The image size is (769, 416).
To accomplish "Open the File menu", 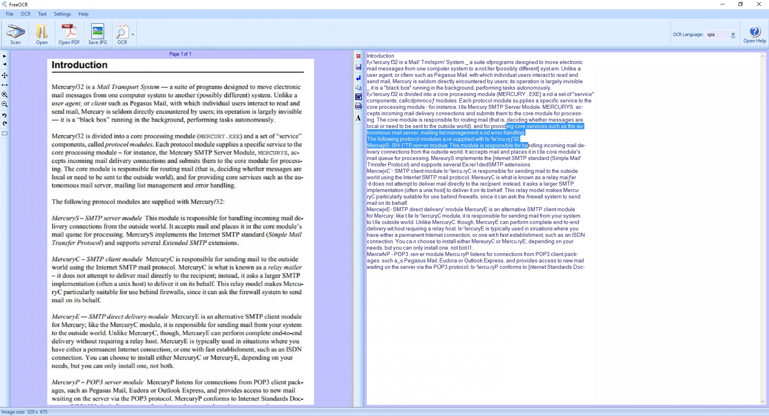I will pyautogui.click(x=10, y=14).
